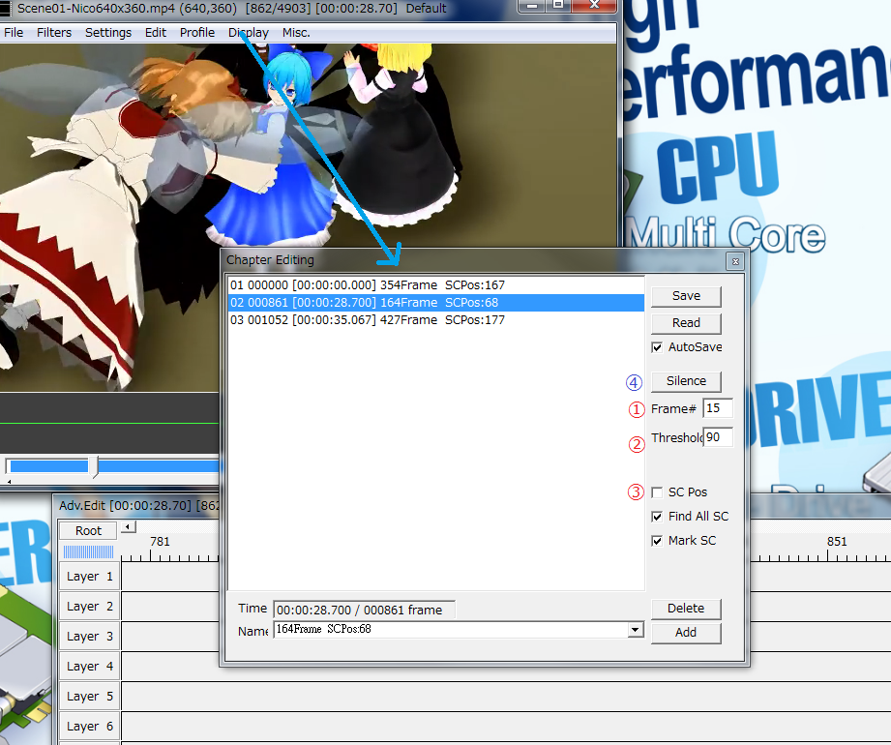
Task: Select chapter 01 000000 row
Action: [x=436, y=285]
